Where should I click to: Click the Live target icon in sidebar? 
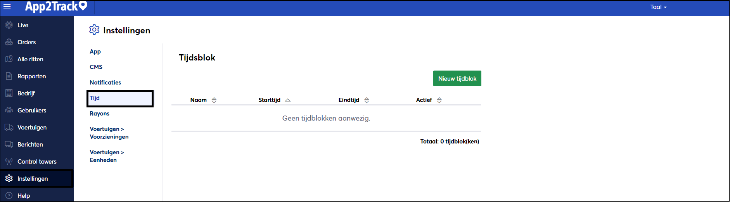9,25
